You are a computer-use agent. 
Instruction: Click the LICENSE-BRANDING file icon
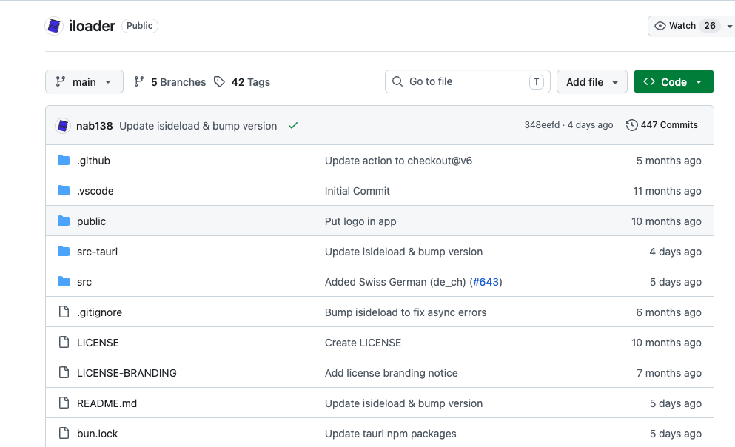point(64,372)
